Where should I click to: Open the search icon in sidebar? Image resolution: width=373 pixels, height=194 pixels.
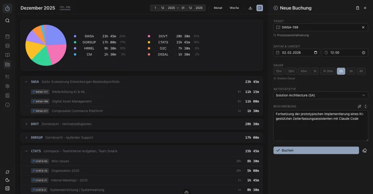click(x=7, y=21)
